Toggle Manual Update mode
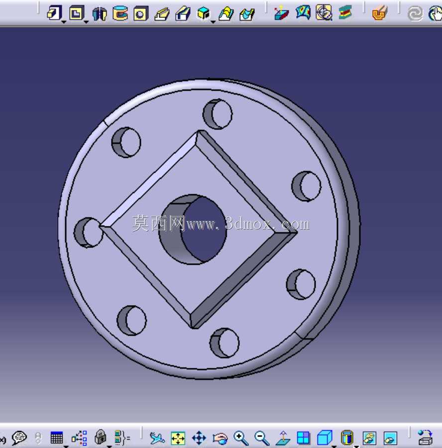The image size is (442, 448). (435, 14)
